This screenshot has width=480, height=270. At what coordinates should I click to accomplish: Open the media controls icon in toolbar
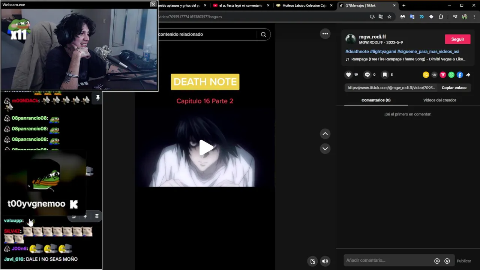point(455,17)
